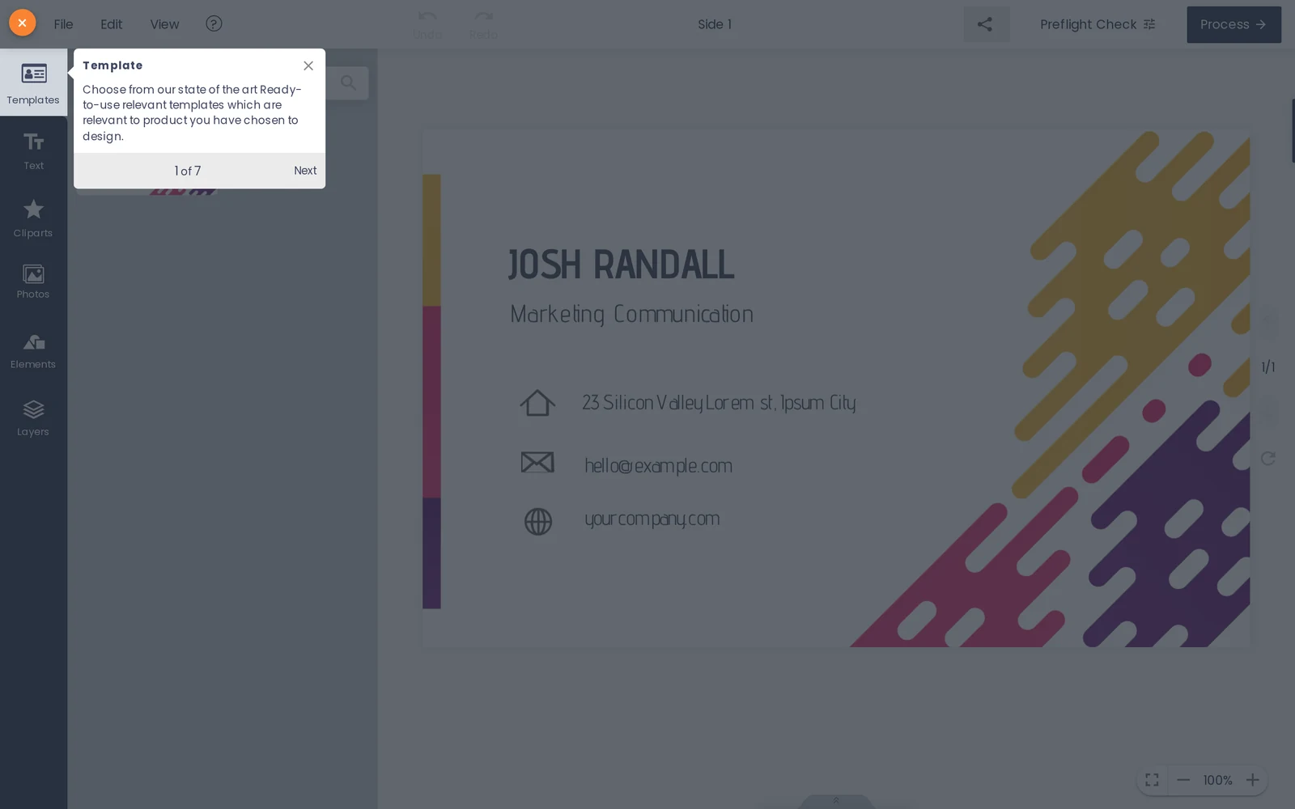Click the 1/1 page indicator
The width and height of the screenshot is (1295, 809).
pos(1268,367)
